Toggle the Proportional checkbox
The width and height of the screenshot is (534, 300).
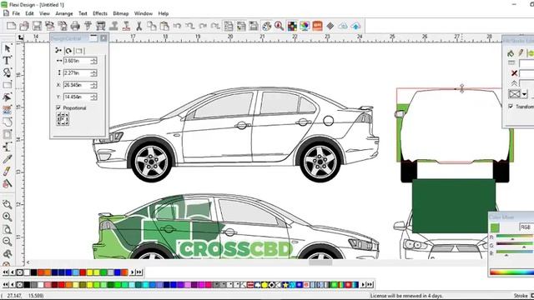[58, 107]
